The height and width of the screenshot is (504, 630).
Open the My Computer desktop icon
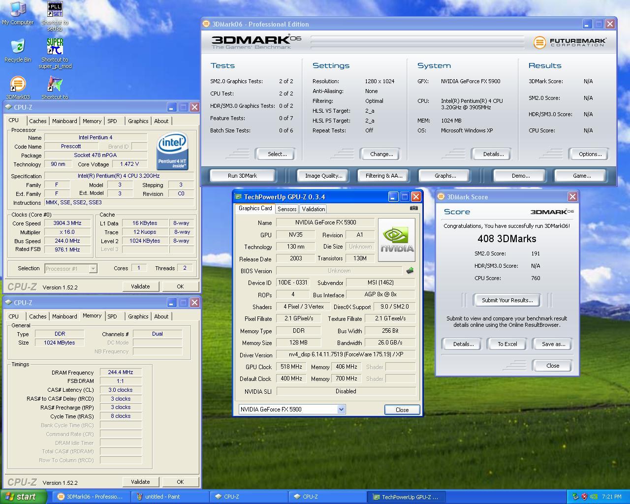click(18, 13)
